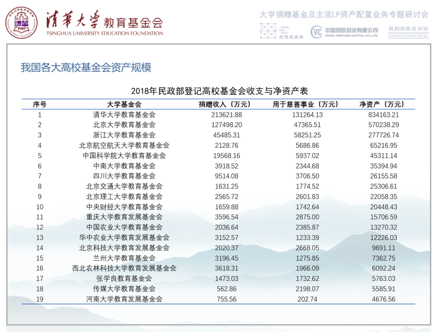Click net assets value 12226.03
Viewport: 437px width, 332px height.
(384, 237)
